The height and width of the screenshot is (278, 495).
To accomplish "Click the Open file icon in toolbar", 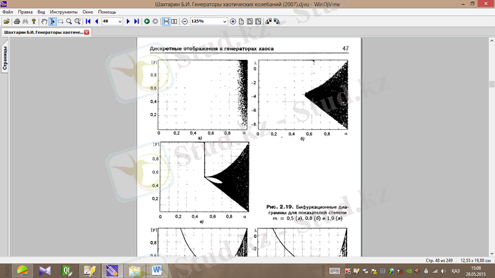I will pos(6,22).
